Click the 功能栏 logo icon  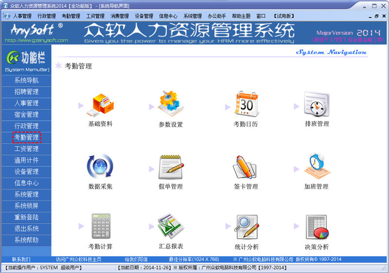click(x=13, y=57)
